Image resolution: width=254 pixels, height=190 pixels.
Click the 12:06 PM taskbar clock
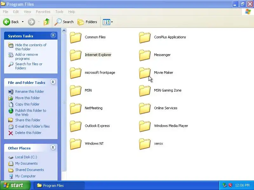click(x=242, y=185)
